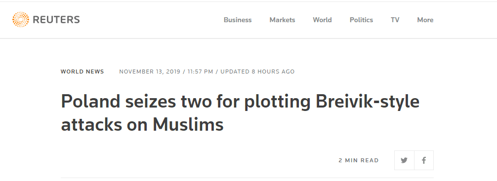This screenshot has height=181, width=497.
Task: Click headline's second line attacks on Muslims
Action: tap(142, 125)
